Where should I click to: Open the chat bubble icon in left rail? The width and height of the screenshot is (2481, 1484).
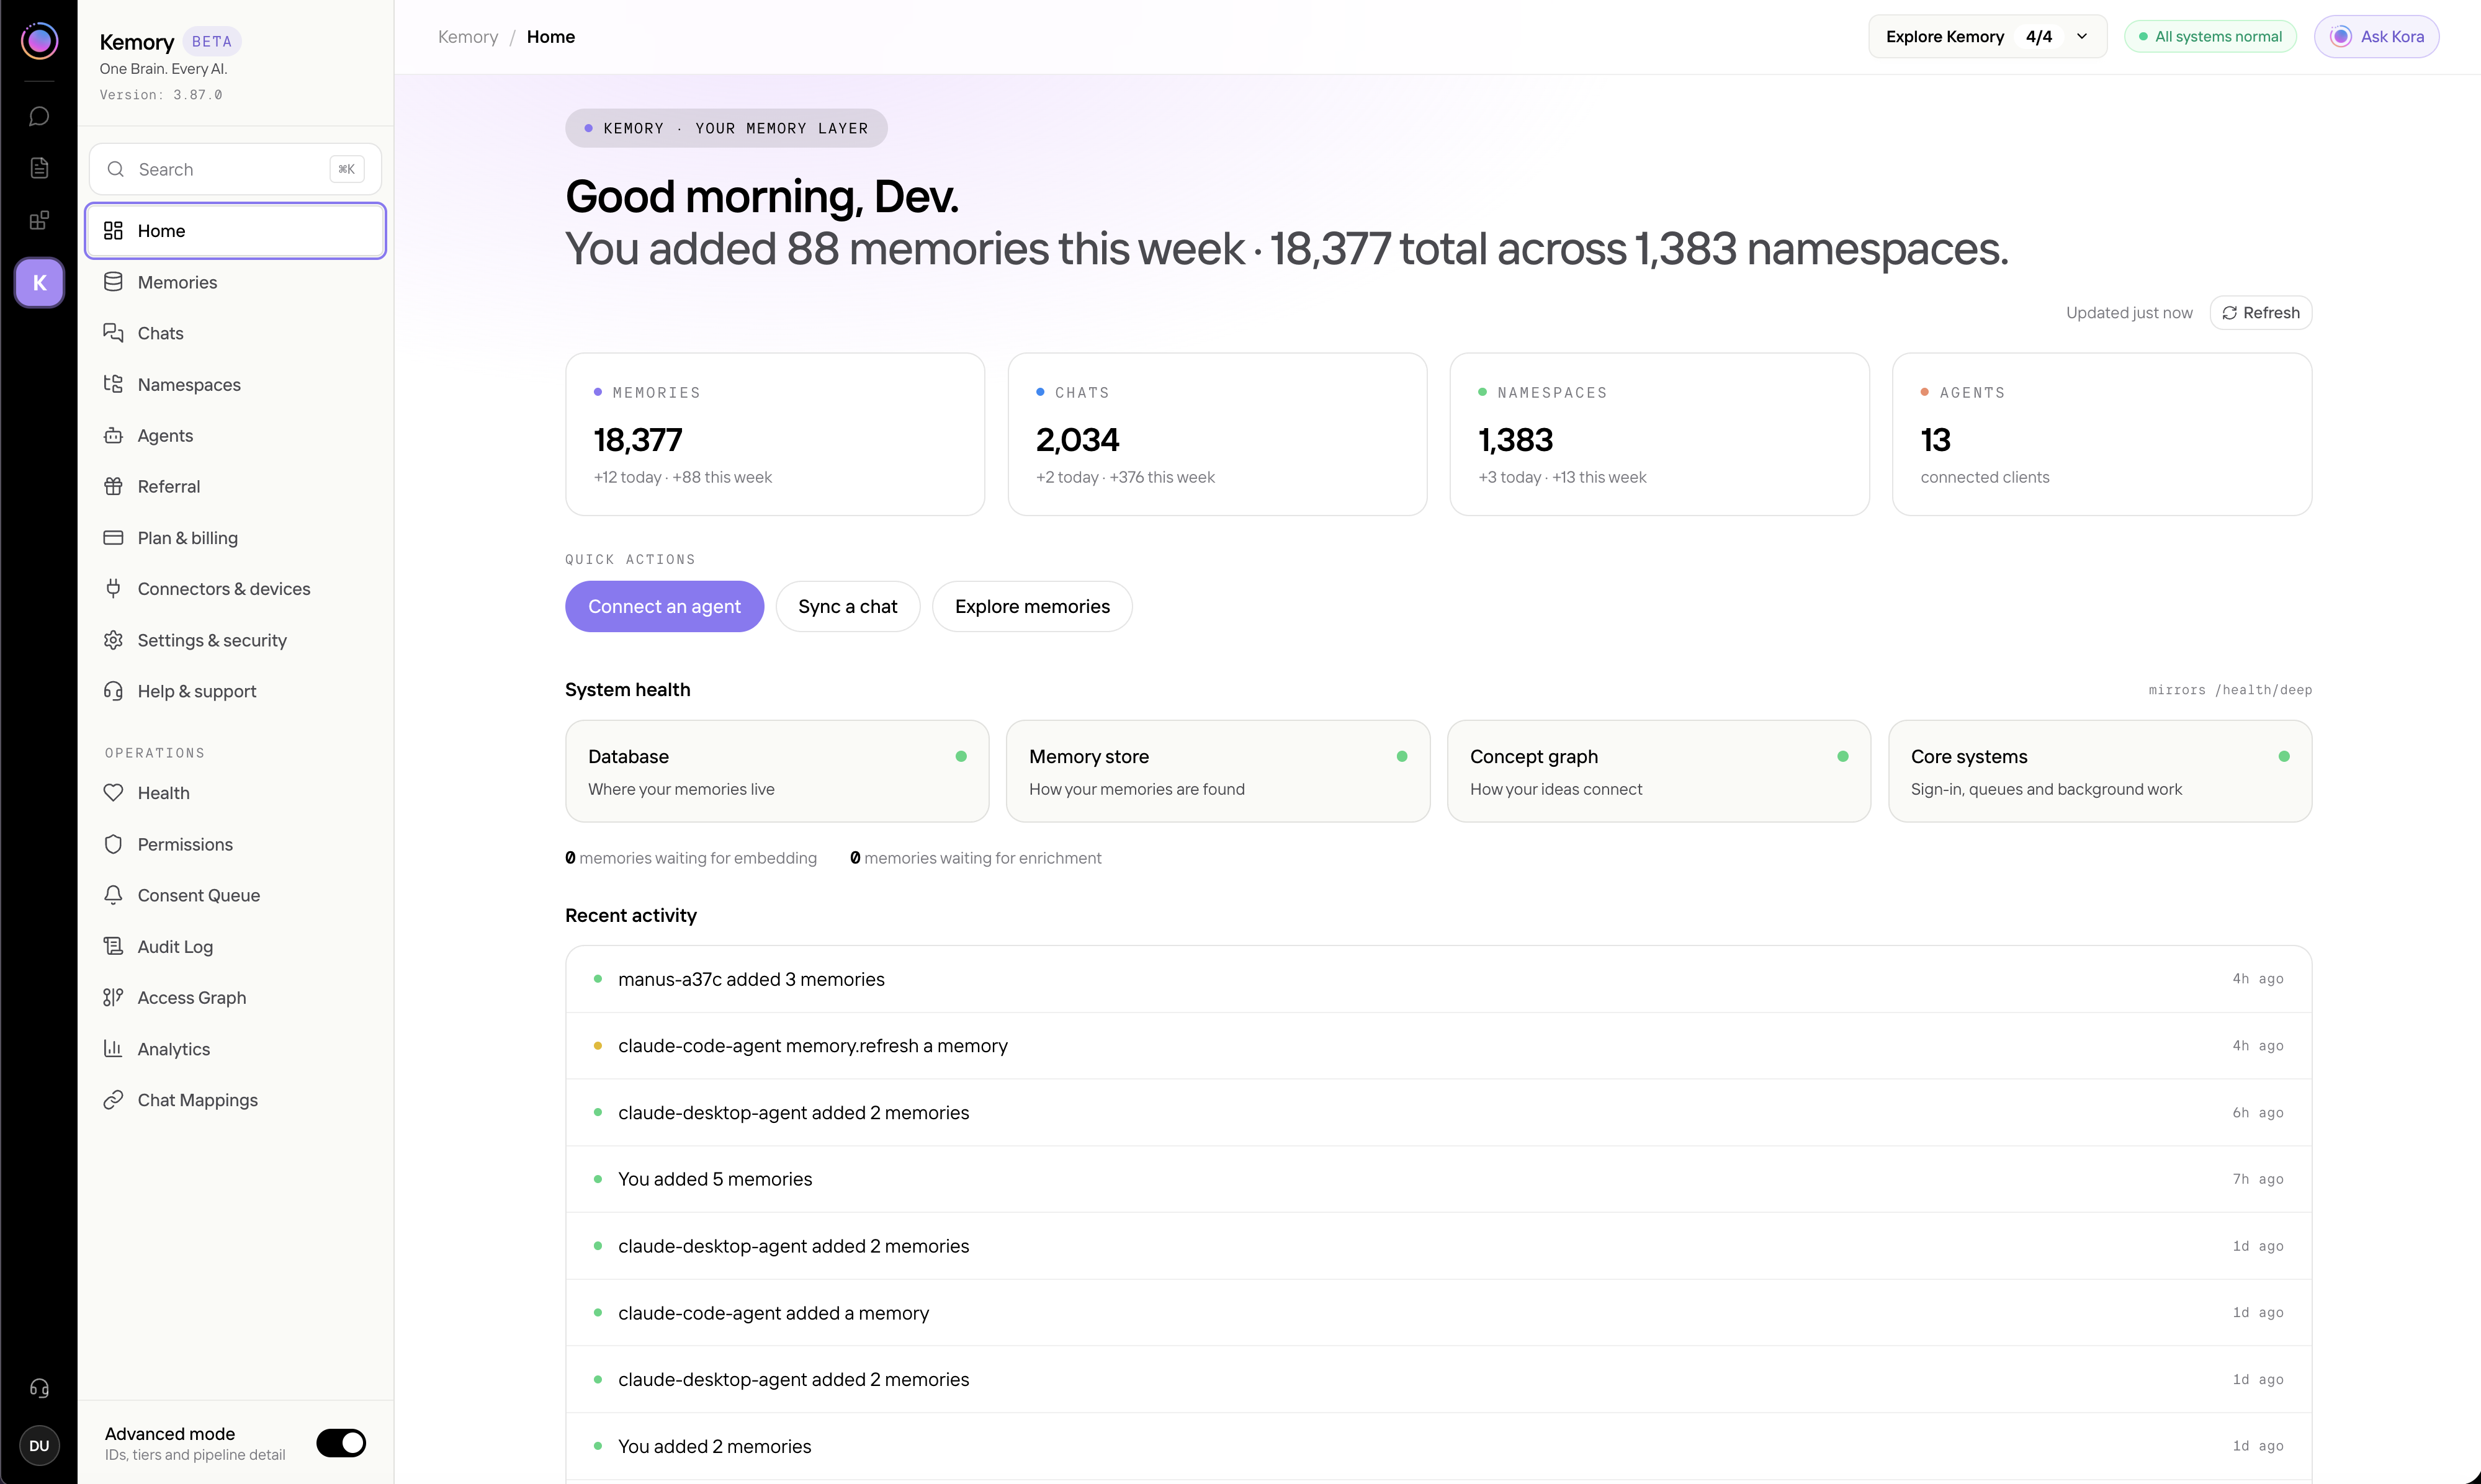tap(39, 117)
